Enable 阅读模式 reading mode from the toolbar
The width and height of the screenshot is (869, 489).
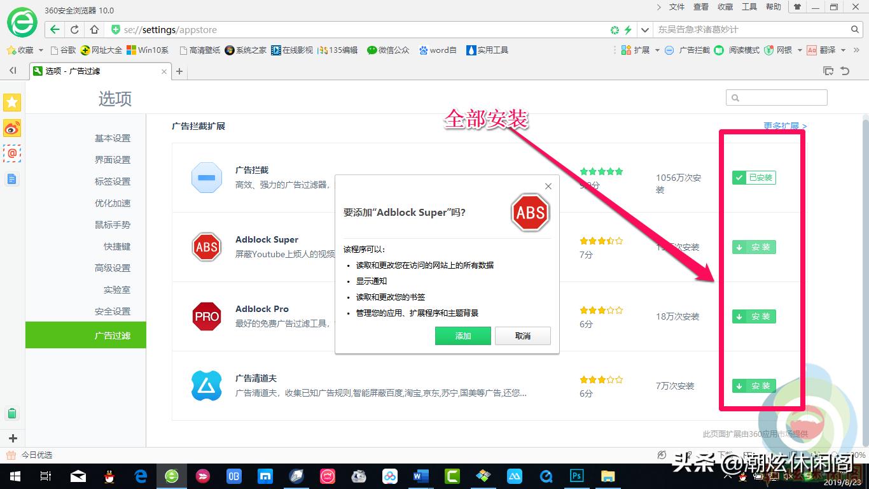[738, 50]
